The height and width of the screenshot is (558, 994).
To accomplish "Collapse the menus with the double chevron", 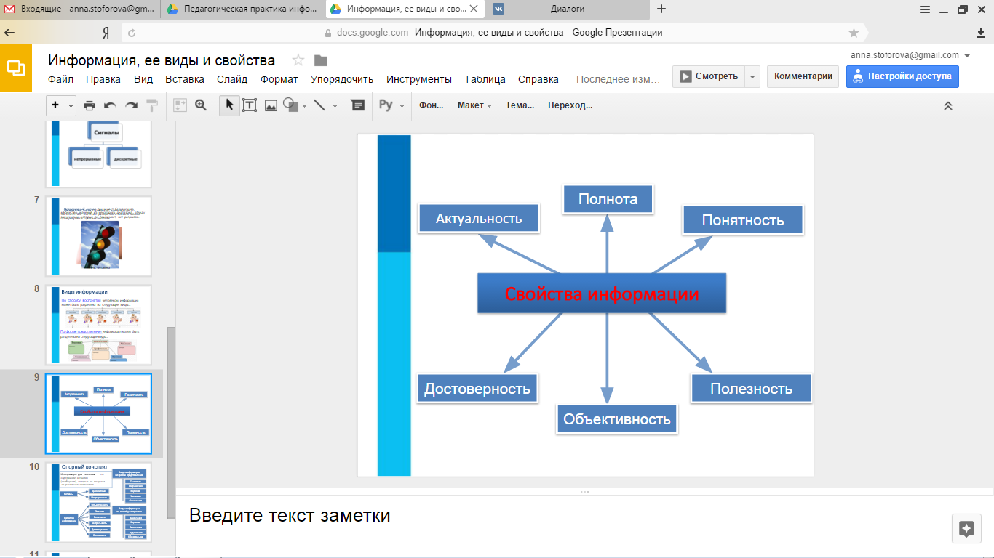I will [948, 105].
